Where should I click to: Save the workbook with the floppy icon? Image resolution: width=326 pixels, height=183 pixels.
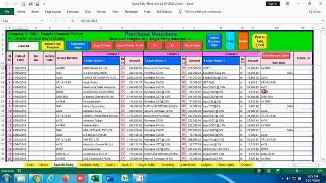tap(37, 4)
